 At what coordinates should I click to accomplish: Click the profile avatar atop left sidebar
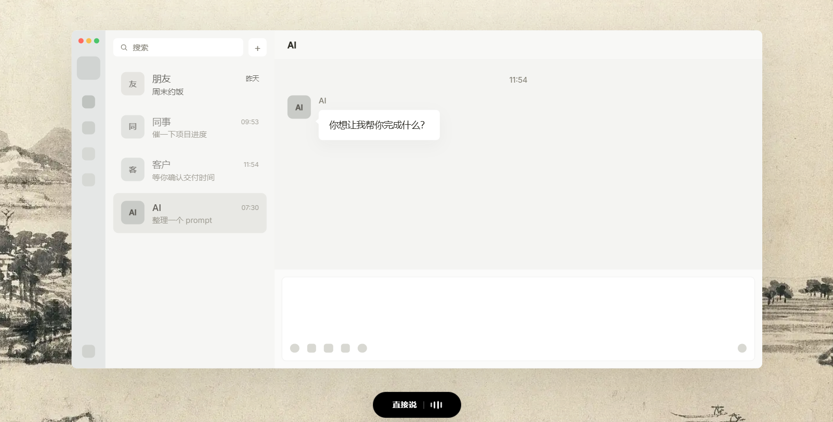click(88, 68)
